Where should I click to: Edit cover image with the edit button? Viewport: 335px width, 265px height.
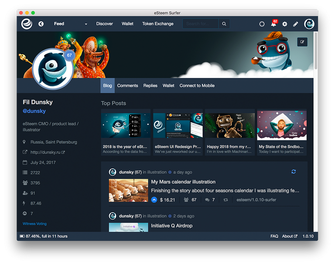click(x=302, y=42)
